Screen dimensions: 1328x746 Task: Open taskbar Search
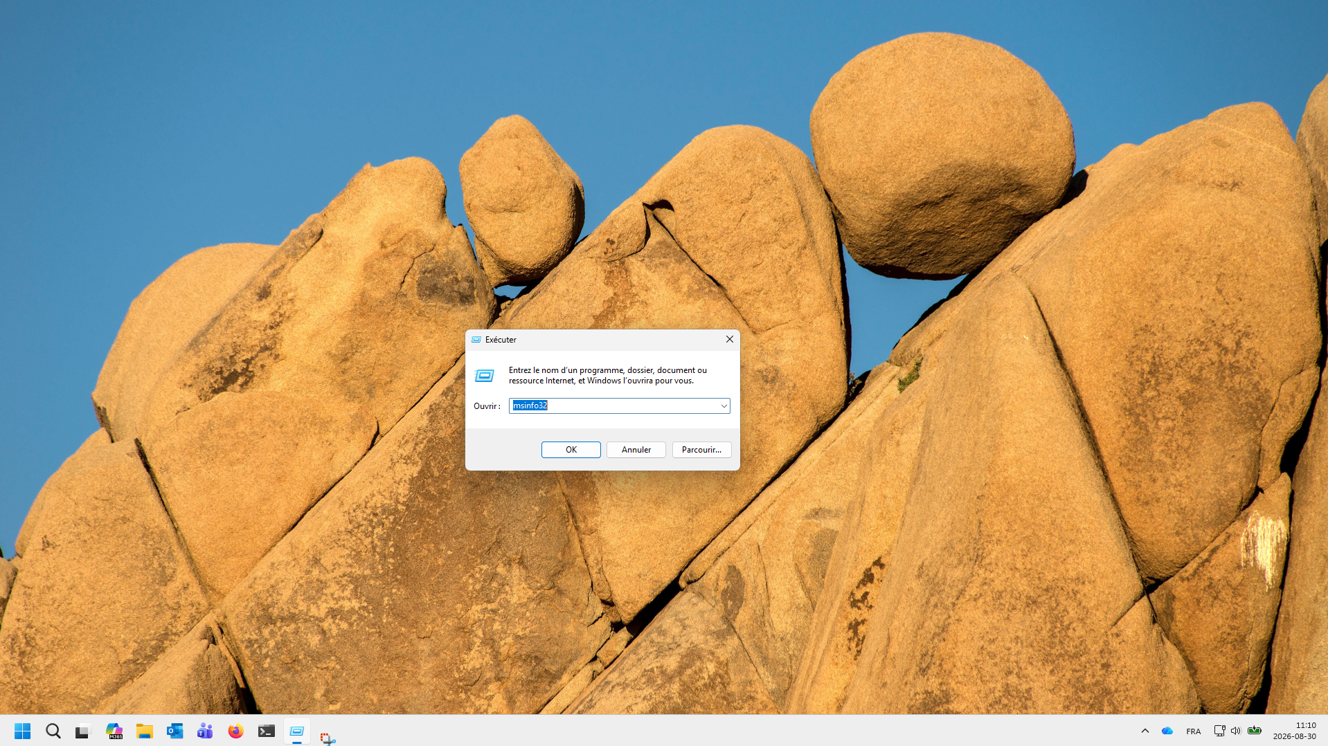53,731
